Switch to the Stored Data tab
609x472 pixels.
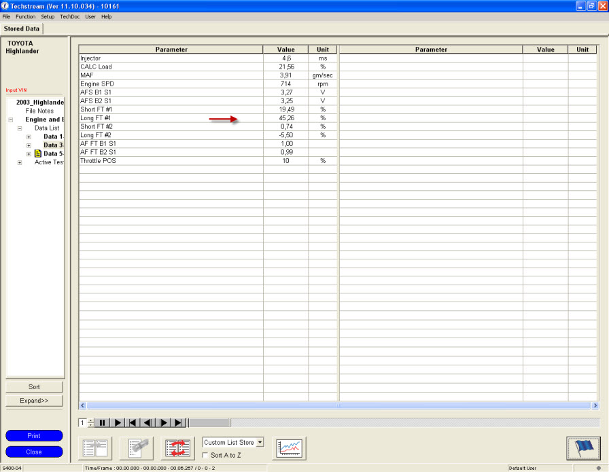22,29
